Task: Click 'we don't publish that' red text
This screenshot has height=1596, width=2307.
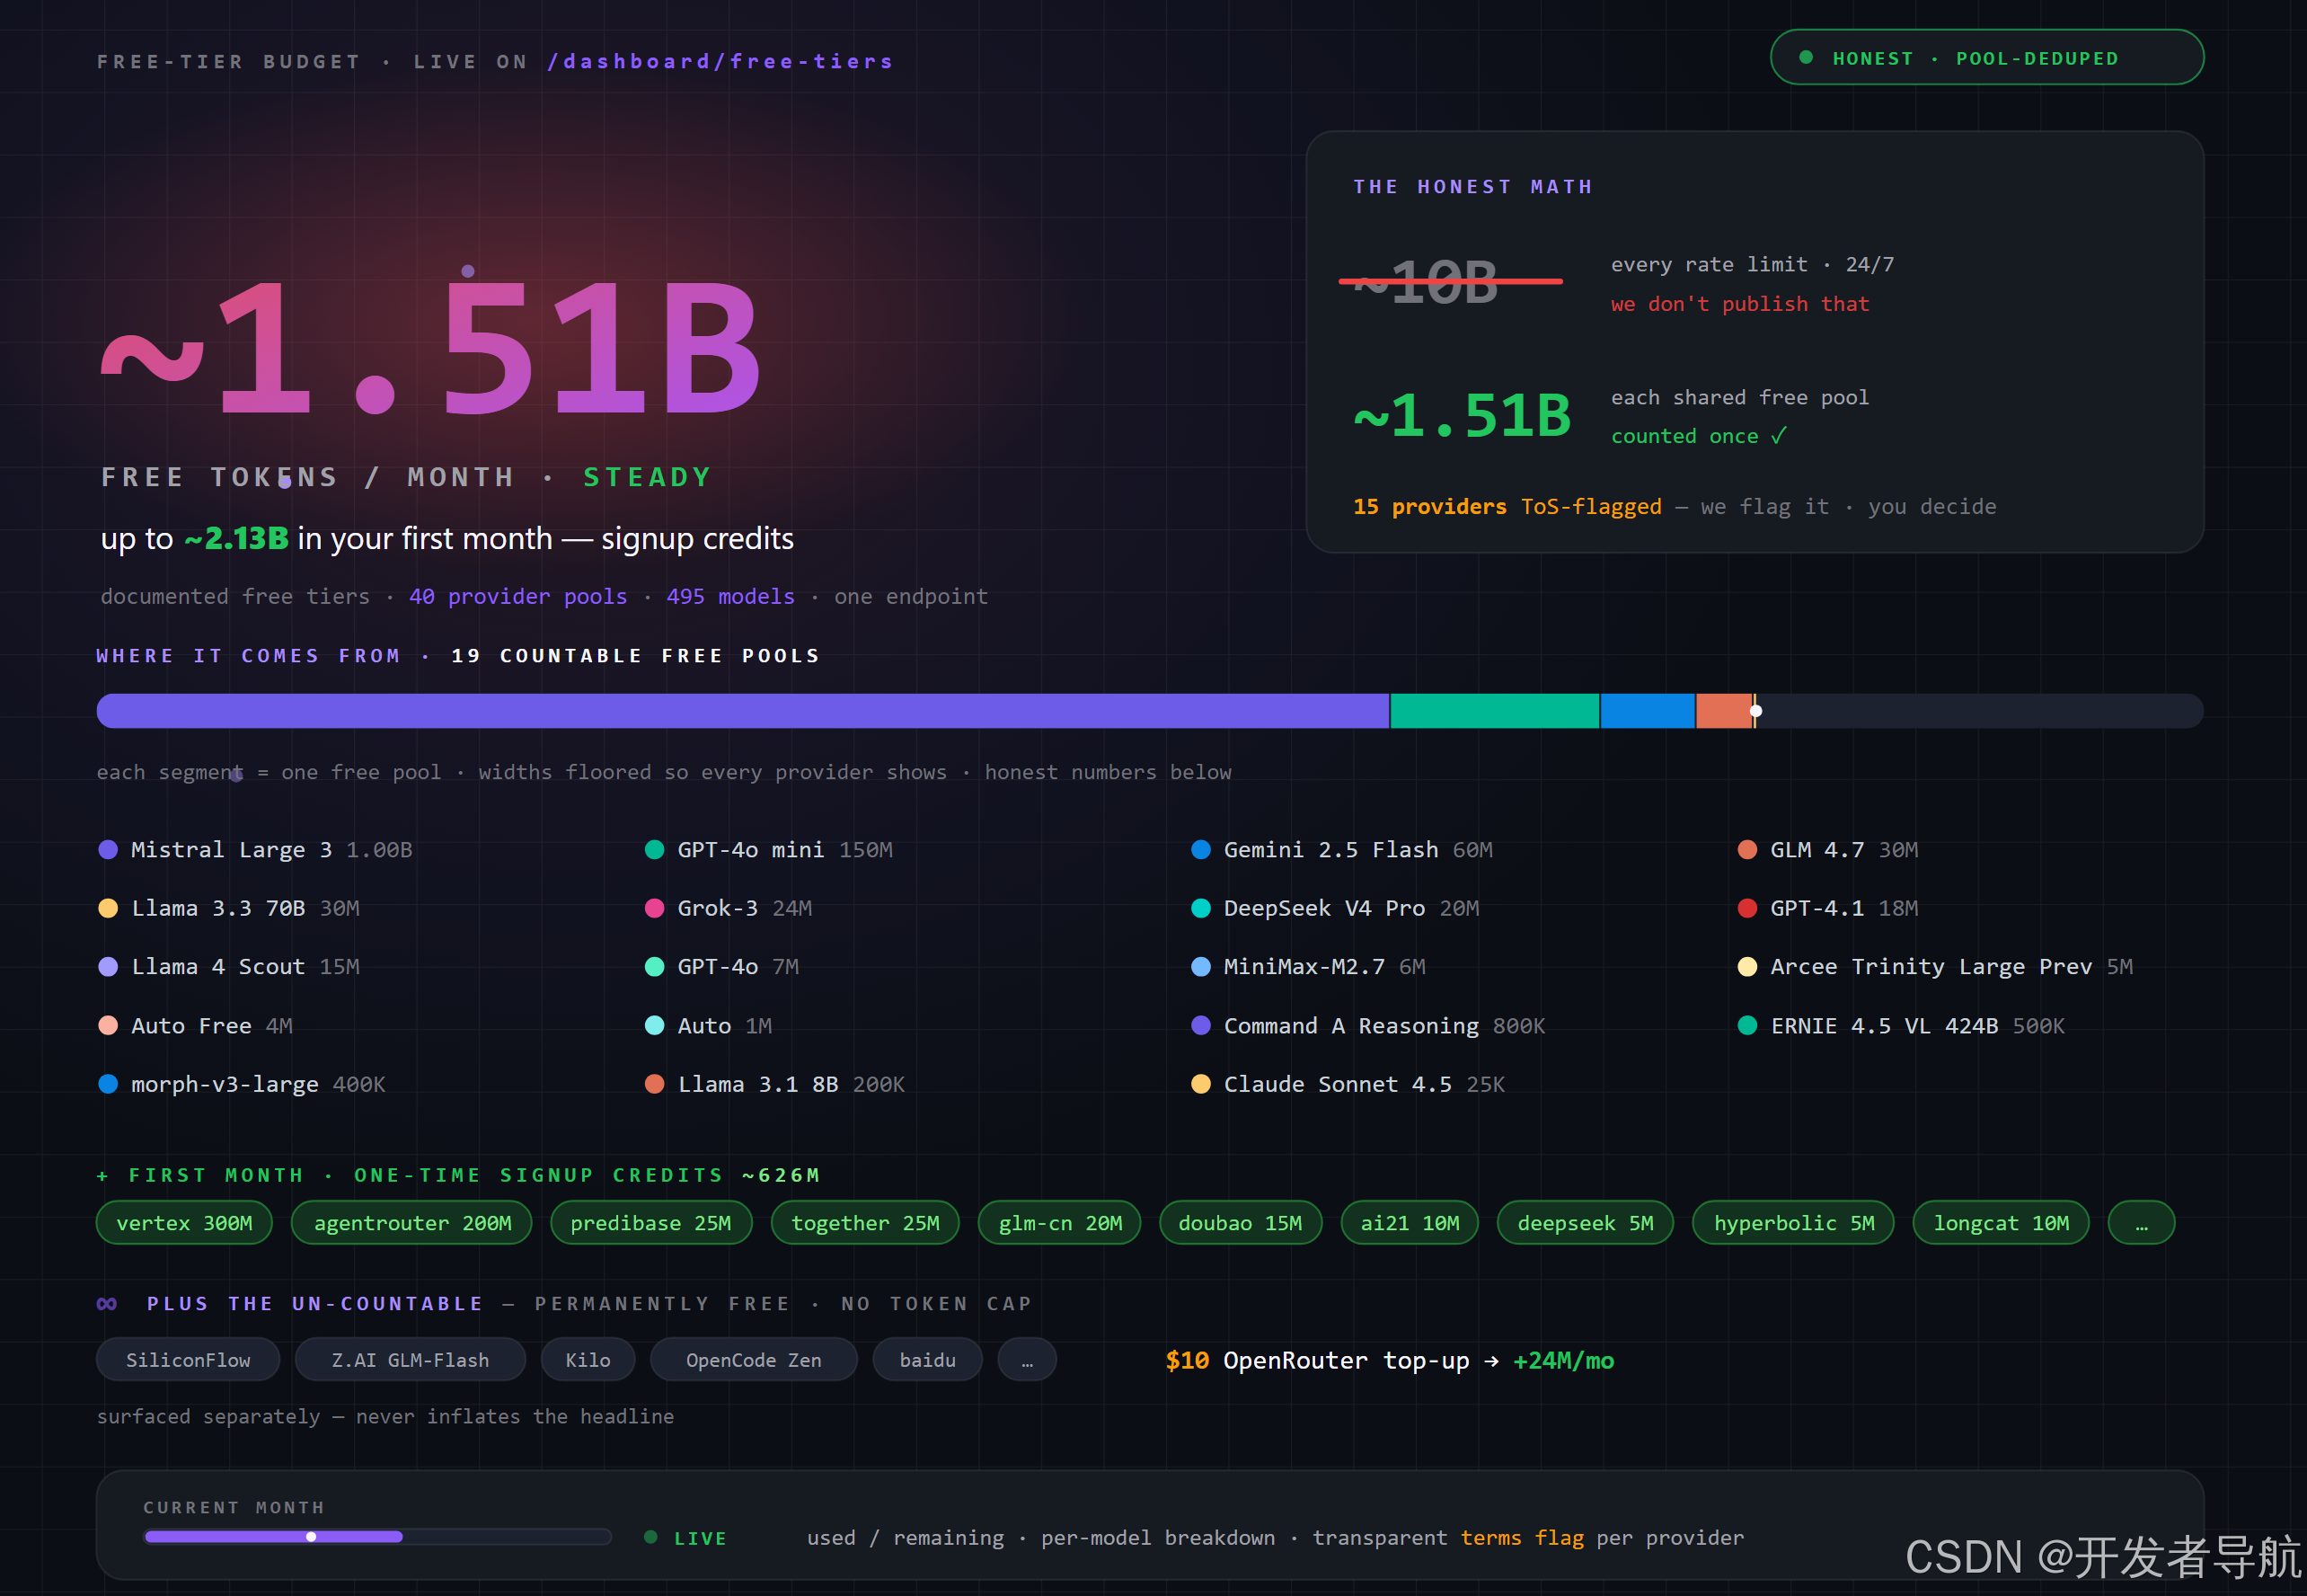Action: point(1739,304)
